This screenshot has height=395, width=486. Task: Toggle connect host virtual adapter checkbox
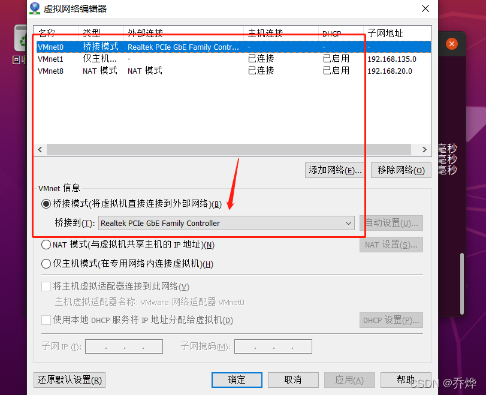point(46,286)
